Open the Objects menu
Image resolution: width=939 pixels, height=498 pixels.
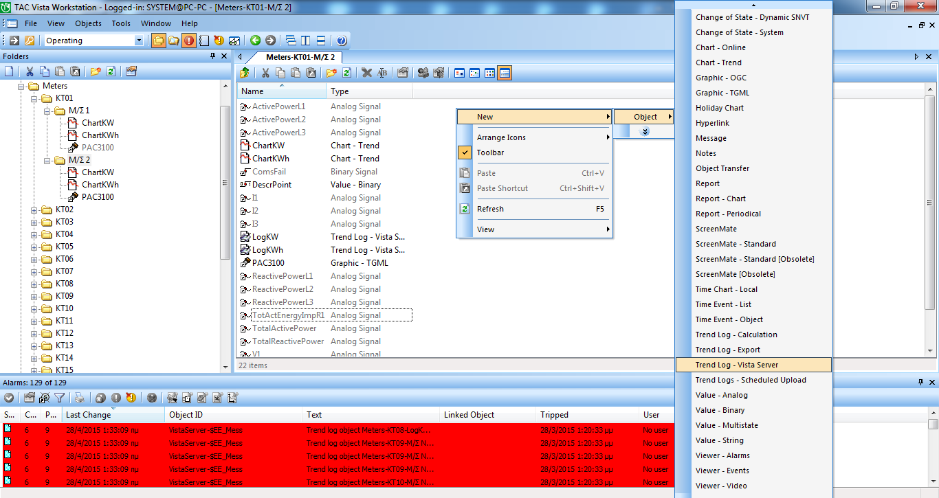click(88, 23)
